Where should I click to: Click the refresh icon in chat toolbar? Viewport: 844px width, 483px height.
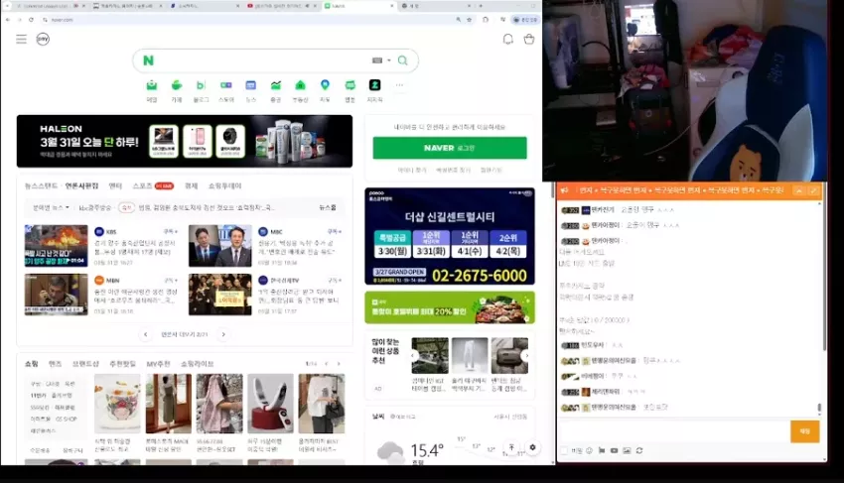(639, 450)
